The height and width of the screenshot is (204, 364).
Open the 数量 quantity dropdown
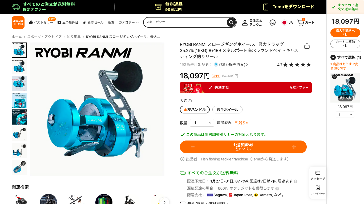pos(202,123)
